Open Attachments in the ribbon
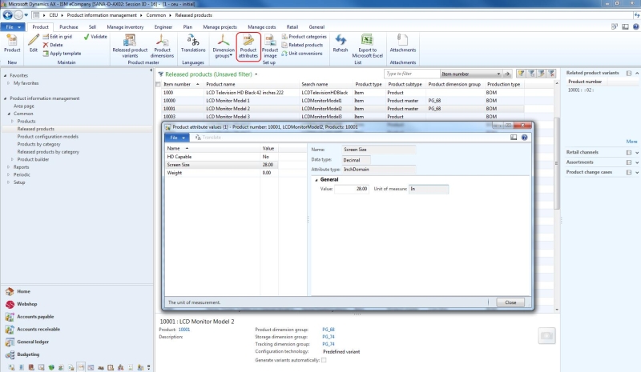Screen dimensions: 641x372 coord(403,43)
